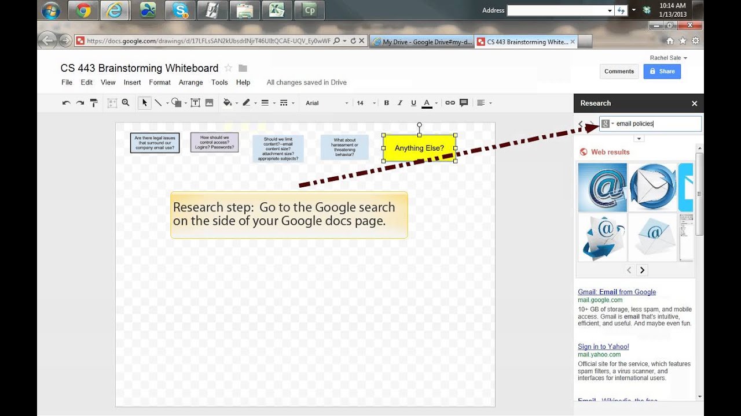
Task: Open the Arrange menu
Action: pos(190,83)
